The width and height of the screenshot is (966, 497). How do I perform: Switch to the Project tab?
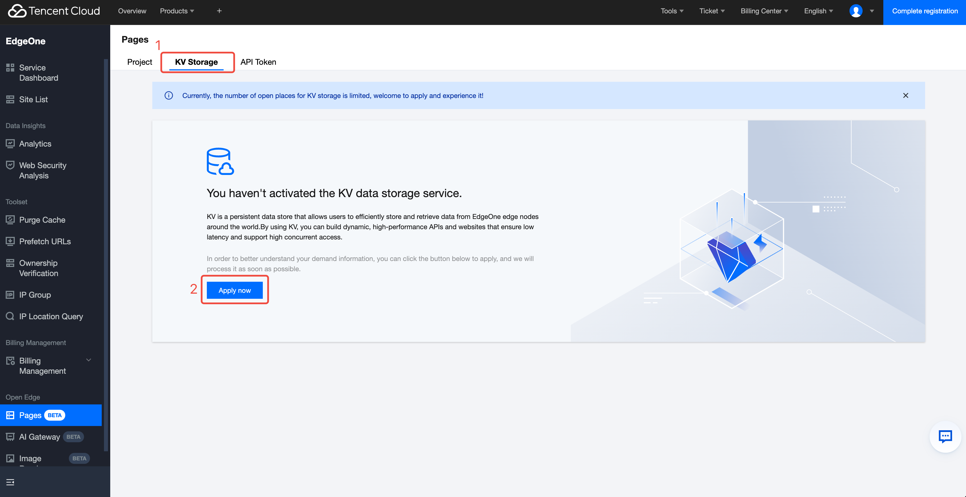coord(140,62)
